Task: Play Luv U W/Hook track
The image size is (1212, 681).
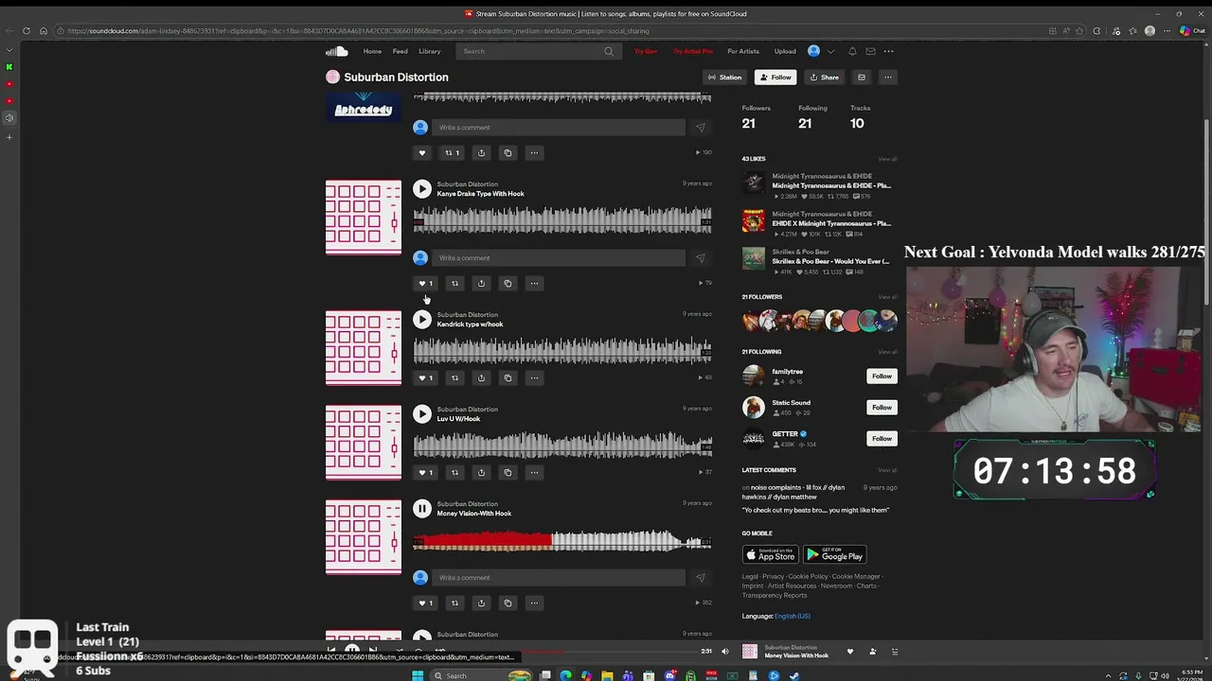Action: click(422, 414)
